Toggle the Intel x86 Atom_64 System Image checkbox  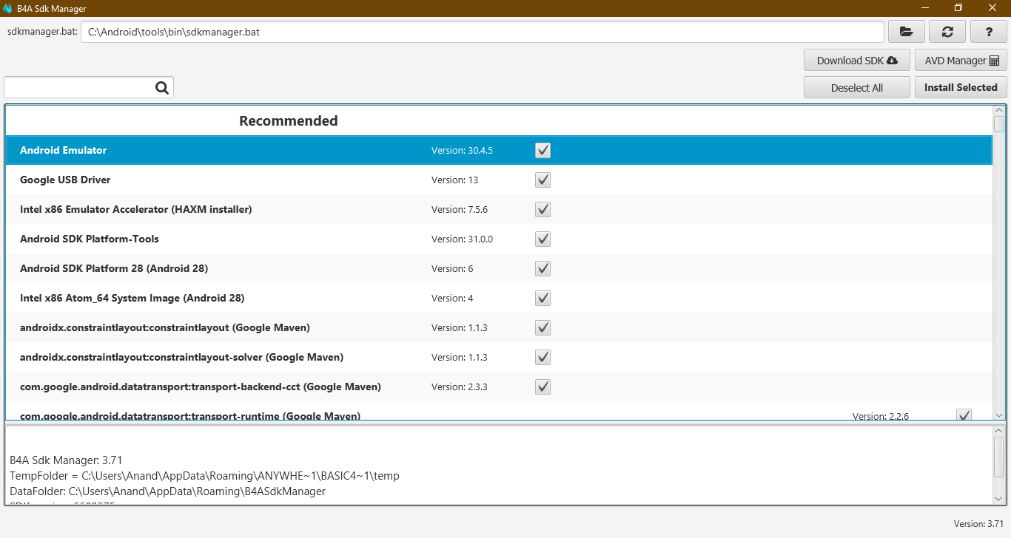click(543, 298)
